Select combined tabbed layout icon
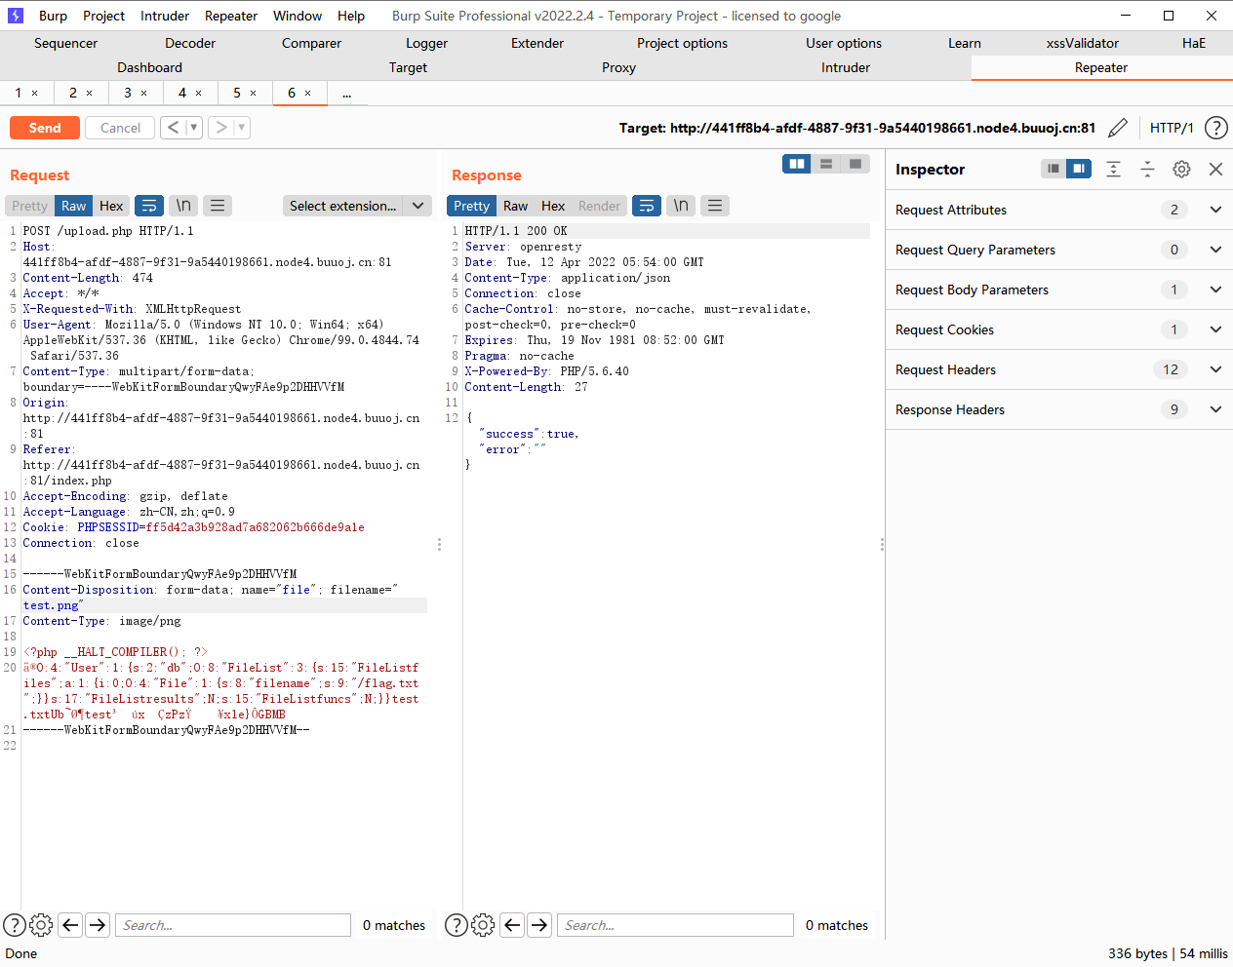 click(855, 164)
